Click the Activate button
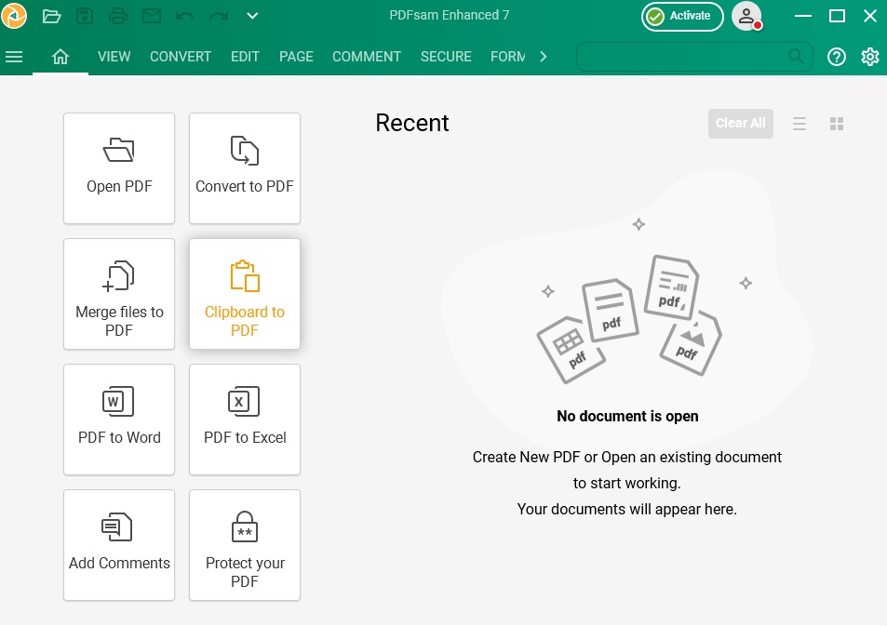The height and width of the screenshot is (626, 887). 682,17
